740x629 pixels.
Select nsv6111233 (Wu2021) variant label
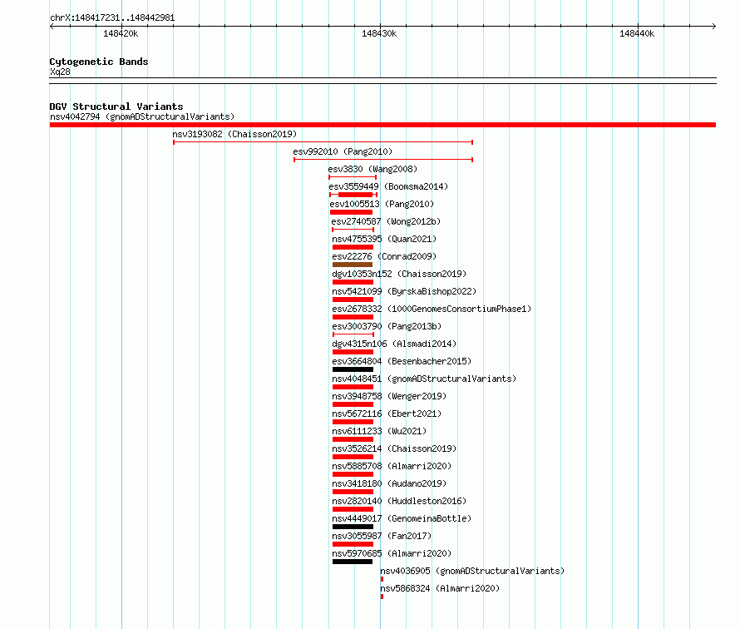point(379,431)
